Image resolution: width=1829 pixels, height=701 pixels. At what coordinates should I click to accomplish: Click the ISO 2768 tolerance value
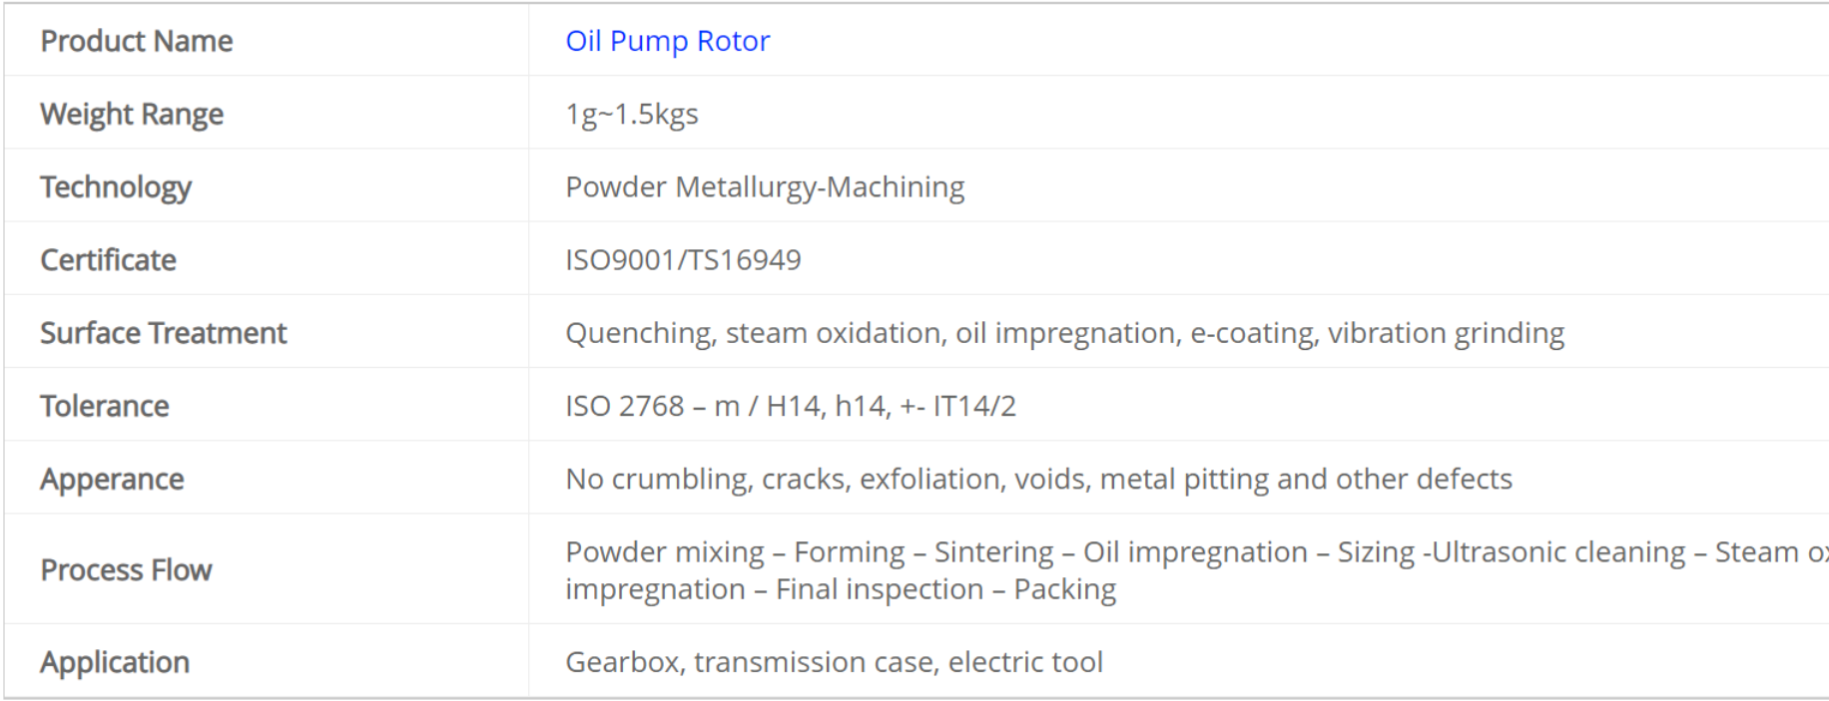pos(791,406)
